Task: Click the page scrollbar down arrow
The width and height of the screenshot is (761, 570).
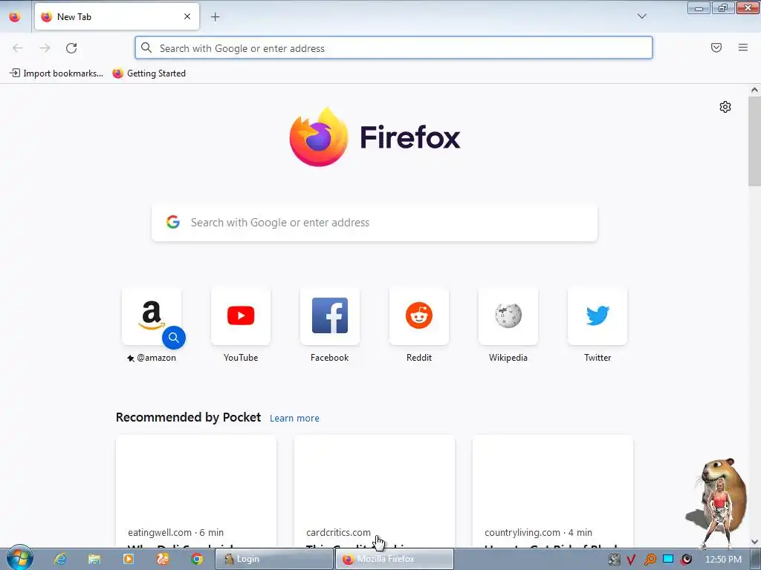Action: [754, 541]
